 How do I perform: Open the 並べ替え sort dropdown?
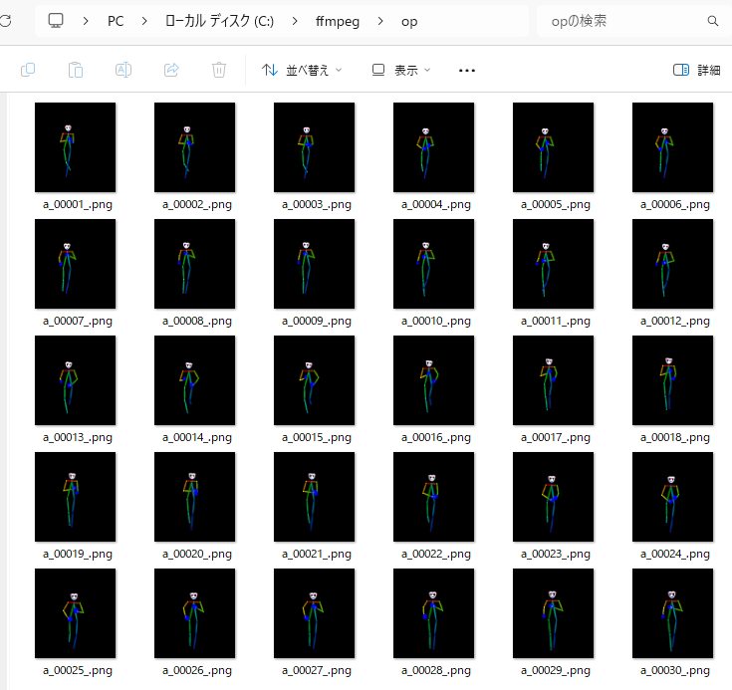point(302,71)
